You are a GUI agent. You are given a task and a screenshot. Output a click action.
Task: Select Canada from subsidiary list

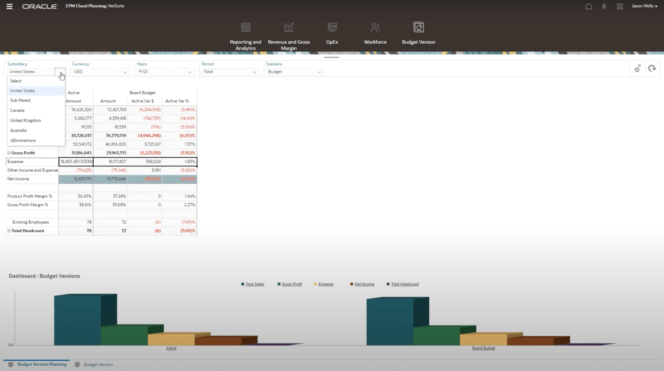click(x=17, y=110)
